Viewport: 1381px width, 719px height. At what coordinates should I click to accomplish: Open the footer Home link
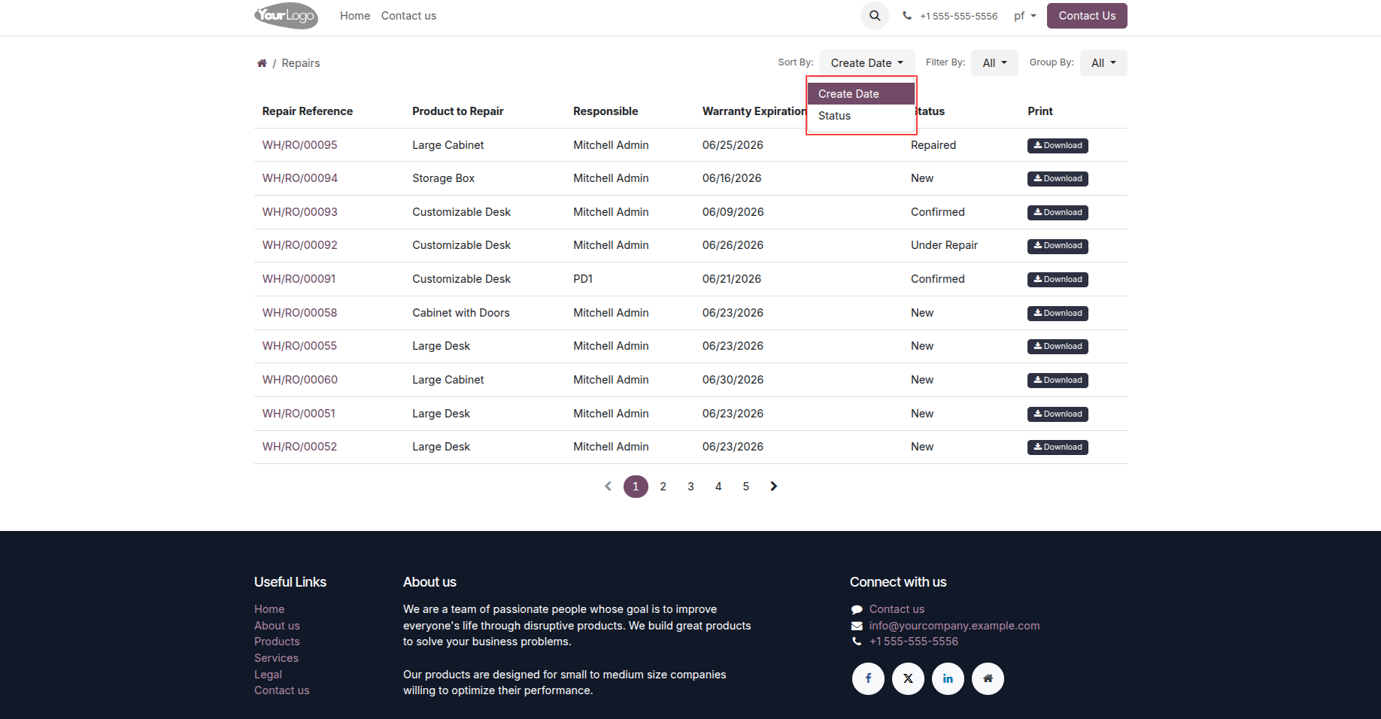269,609
